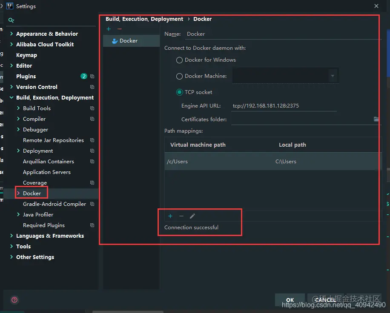
Task: Click the plugin updates badge showing 2
Action: [84, 76]
